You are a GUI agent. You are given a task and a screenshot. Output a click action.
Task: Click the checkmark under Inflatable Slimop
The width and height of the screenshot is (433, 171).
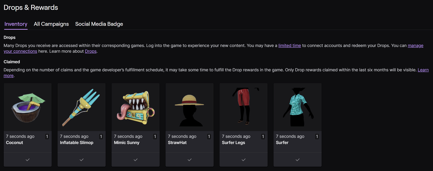point(81,160)
